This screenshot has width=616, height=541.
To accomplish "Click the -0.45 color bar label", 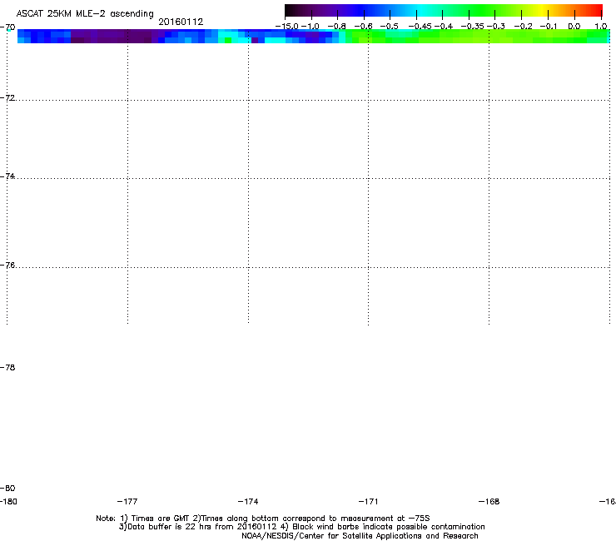I will click(420, 27).
